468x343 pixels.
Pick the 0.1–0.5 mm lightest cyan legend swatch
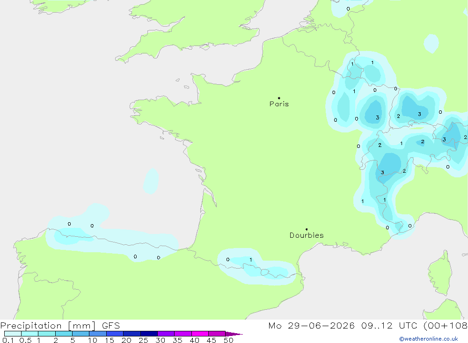point(13,334)
